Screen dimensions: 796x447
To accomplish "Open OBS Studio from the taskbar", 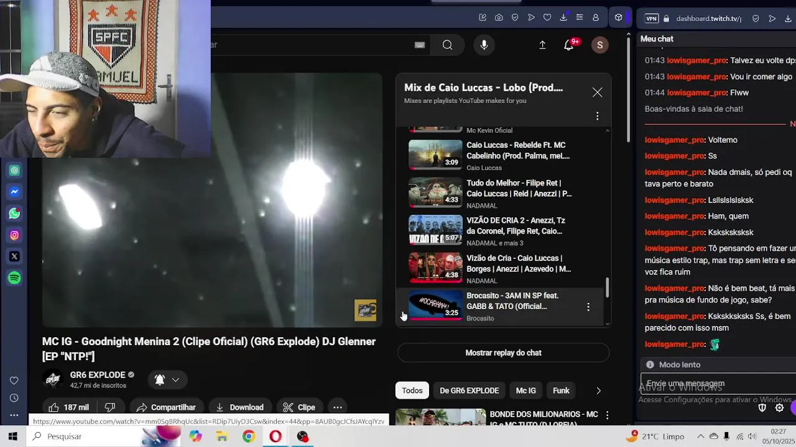I will 303,436.
